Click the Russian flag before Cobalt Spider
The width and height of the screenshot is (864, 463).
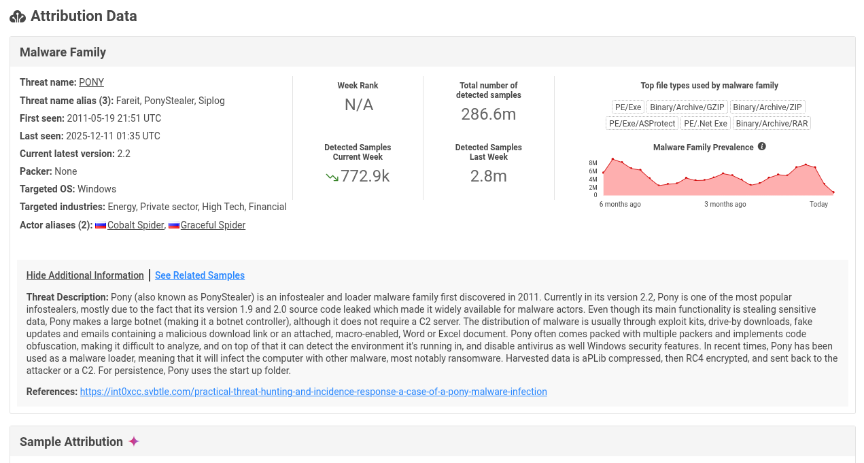click(x=100, y=224)
